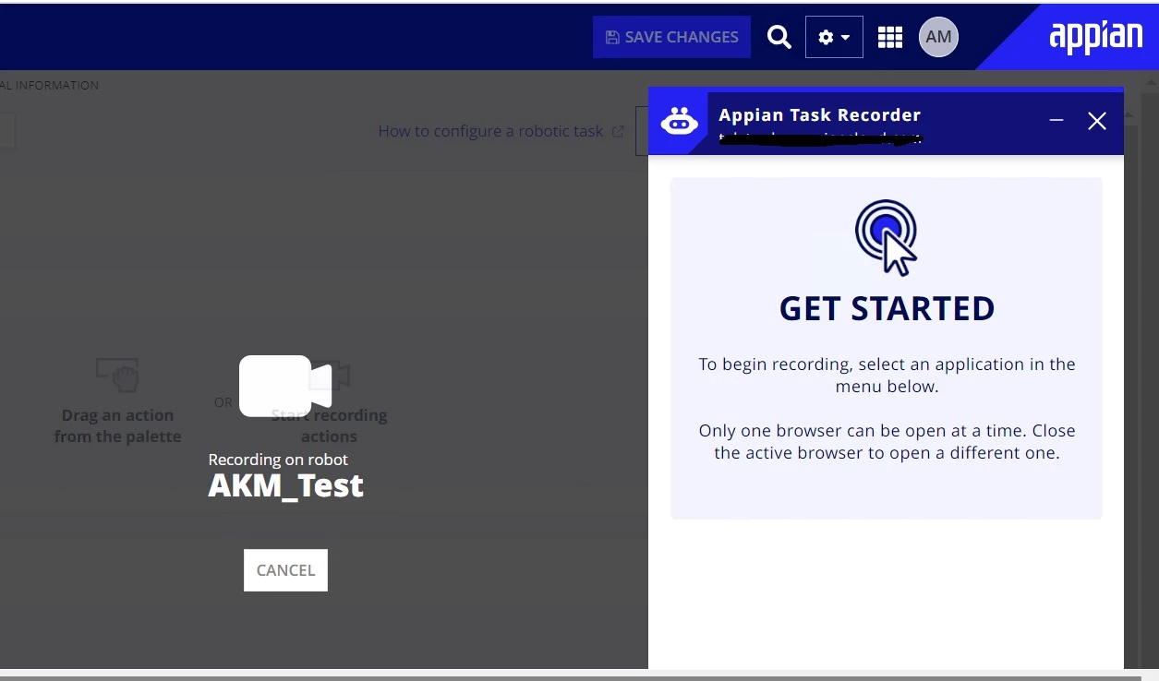This screenshot has width=1159, height=681.
Task: Click the Task Recorder robot icon
Action: (680, 122)
